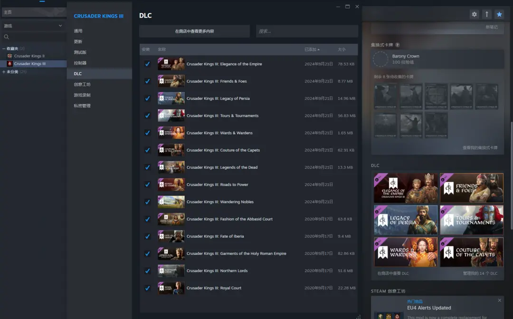Uncheck Friends & Foes install checkbox

pos(148,81)
